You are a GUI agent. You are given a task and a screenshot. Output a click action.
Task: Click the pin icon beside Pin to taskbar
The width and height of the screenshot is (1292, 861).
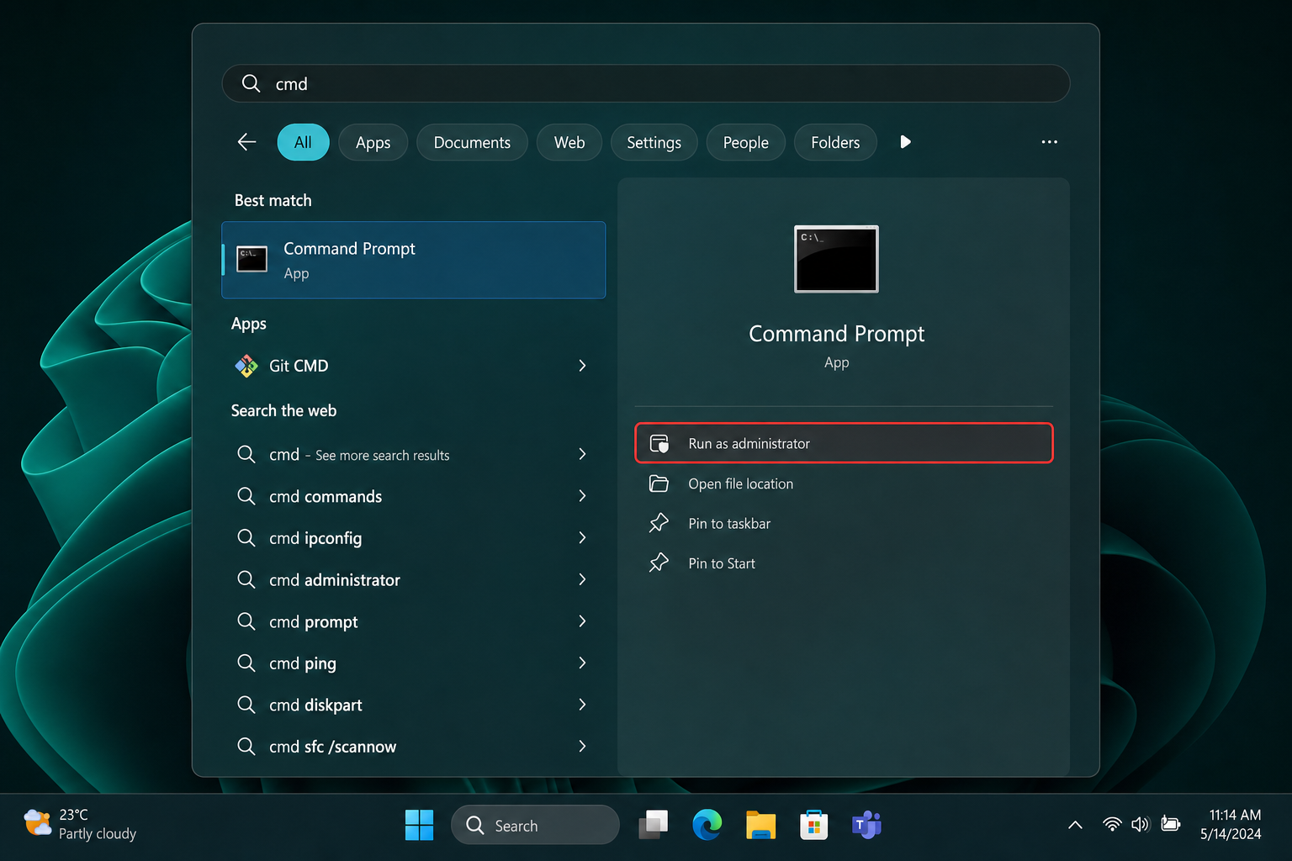click(x=659, y=523)
